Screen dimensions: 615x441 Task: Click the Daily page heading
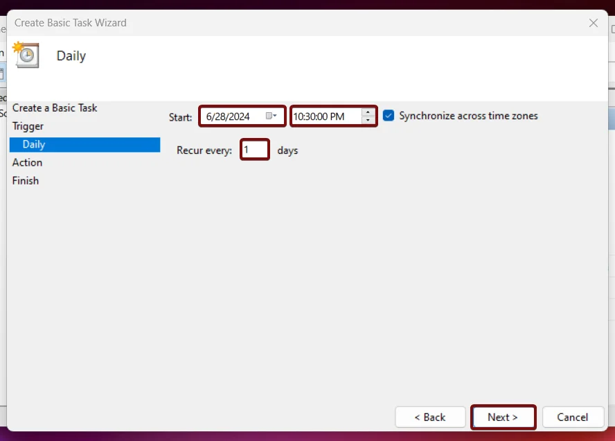tap(71, 55)
